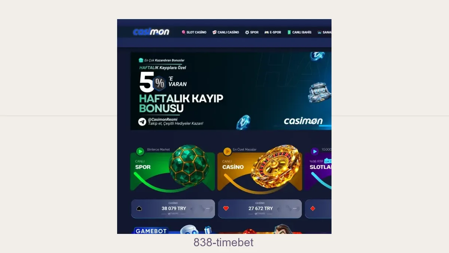Click the heart icon on 27 672 TRY card
Viewport: 449px width, 253px height.
tap(226, 208)
